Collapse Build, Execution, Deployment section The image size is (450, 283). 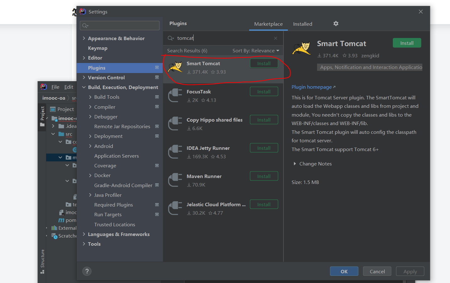point(84,87)
